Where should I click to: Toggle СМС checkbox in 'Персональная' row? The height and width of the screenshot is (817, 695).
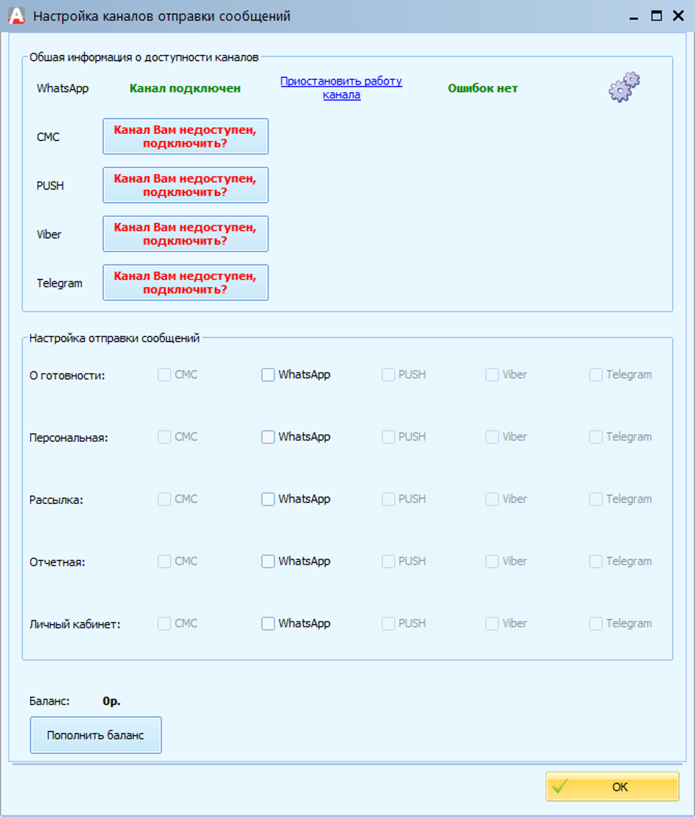coord(164,436)
